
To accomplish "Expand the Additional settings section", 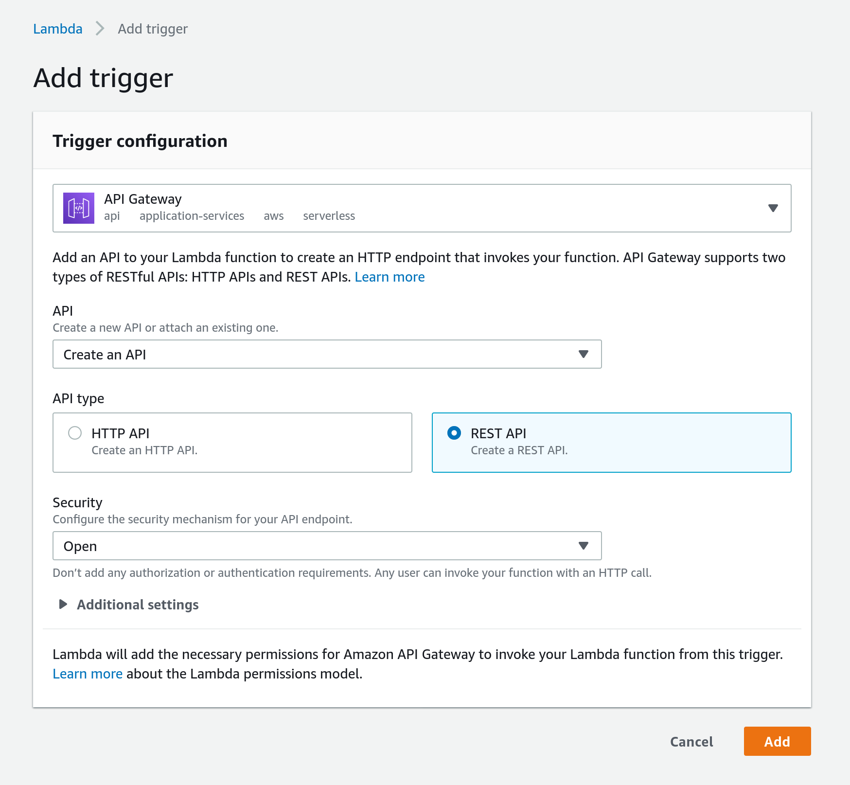I will coord(138,605).
